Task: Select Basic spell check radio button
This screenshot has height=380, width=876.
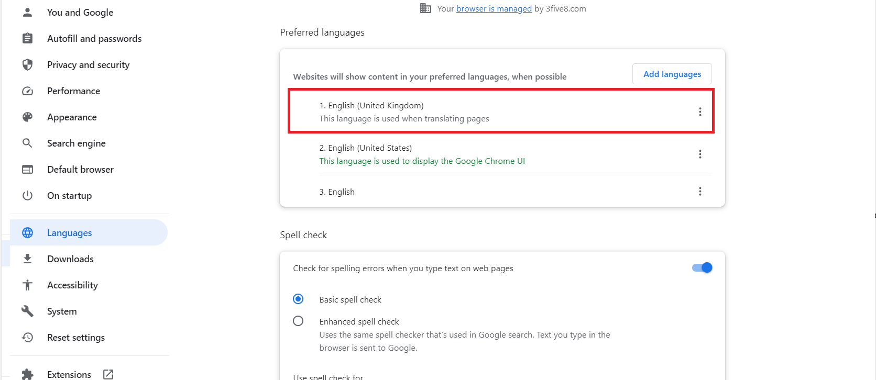Action: coord(298,299)
